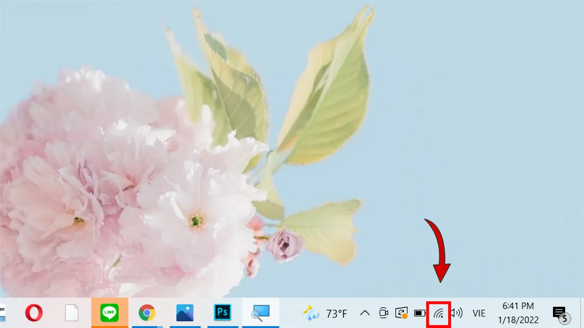Launch the Opera browser
This screenshot has width=584, height=328.
35,313
